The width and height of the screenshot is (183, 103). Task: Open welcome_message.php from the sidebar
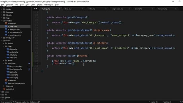16,83
